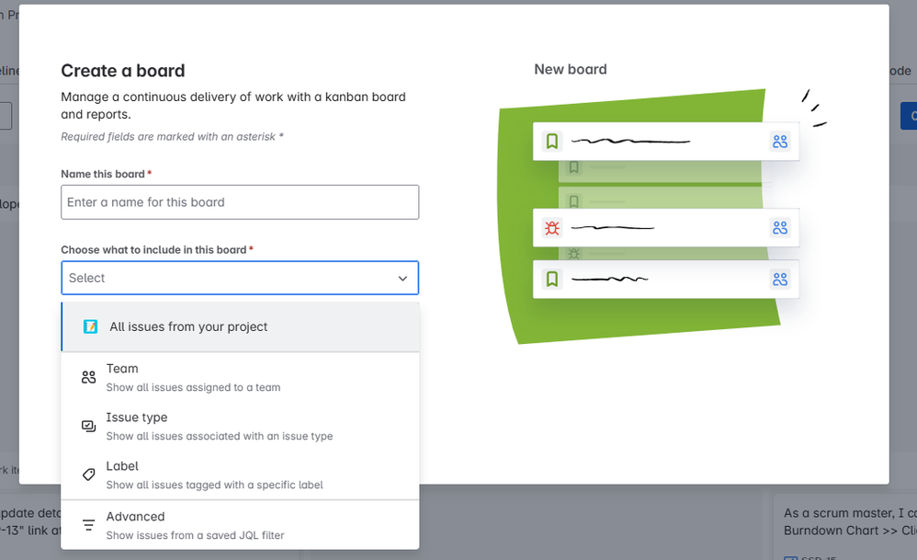Image resolution: width=917 pixels, height=560 pixels.
Task: Select the Issue type option
Action: pos(241,426)
